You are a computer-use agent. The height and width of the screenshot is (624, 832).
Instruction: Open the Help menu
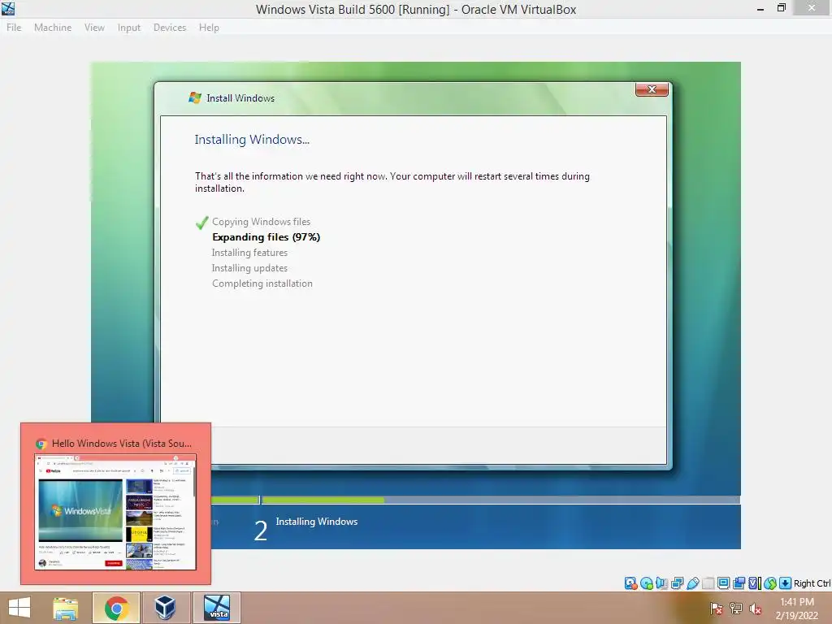209,28
